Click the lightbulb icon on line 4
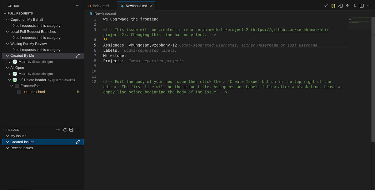375x190 pixels. pos(105,40)
